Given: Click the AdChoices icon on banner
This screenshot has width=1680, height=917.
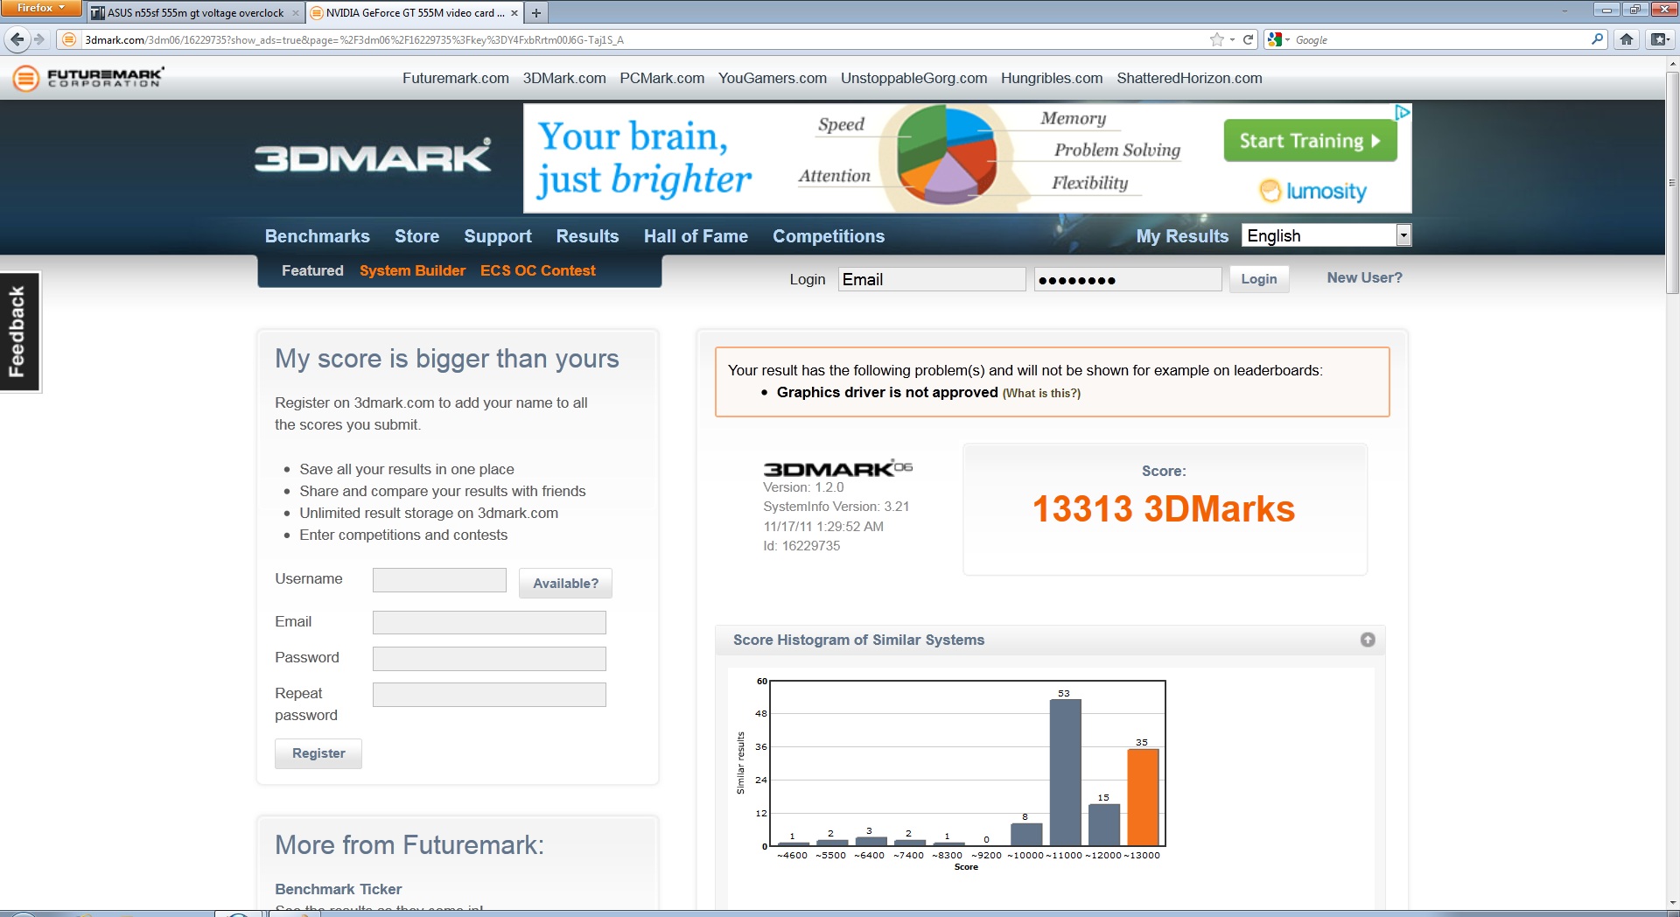Looking at the screenshot, I should coord(1403,112).
